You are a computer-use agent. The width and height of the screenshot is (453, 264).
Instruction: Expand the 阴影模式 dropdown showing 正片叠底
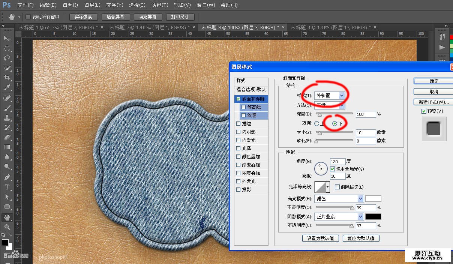click(x=339, y=217)
